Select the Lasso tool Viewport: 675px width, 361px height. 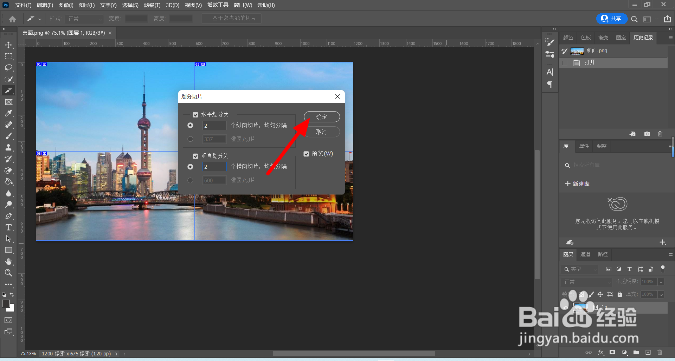(x=8, y=68)
